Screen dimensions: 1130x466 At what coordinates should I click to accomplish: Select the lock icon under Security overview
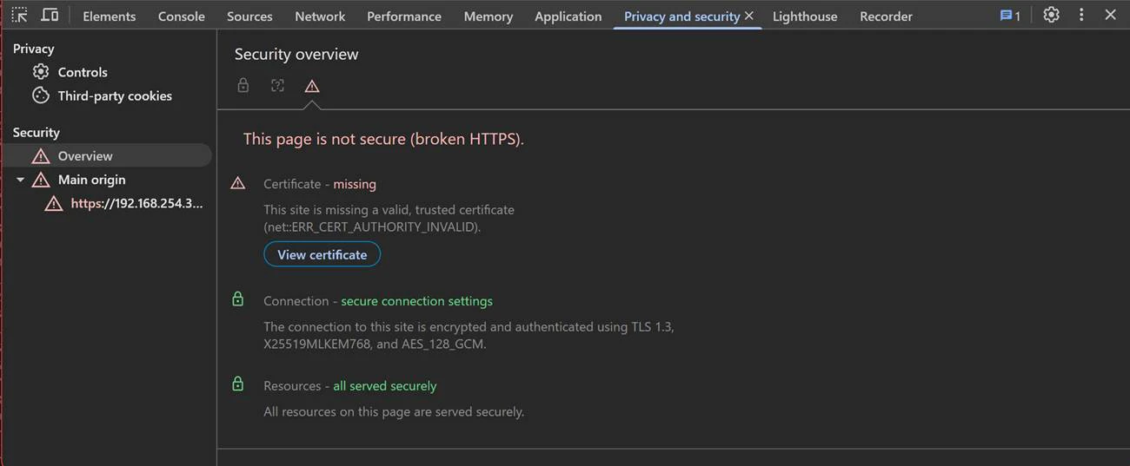pos(243,85)
